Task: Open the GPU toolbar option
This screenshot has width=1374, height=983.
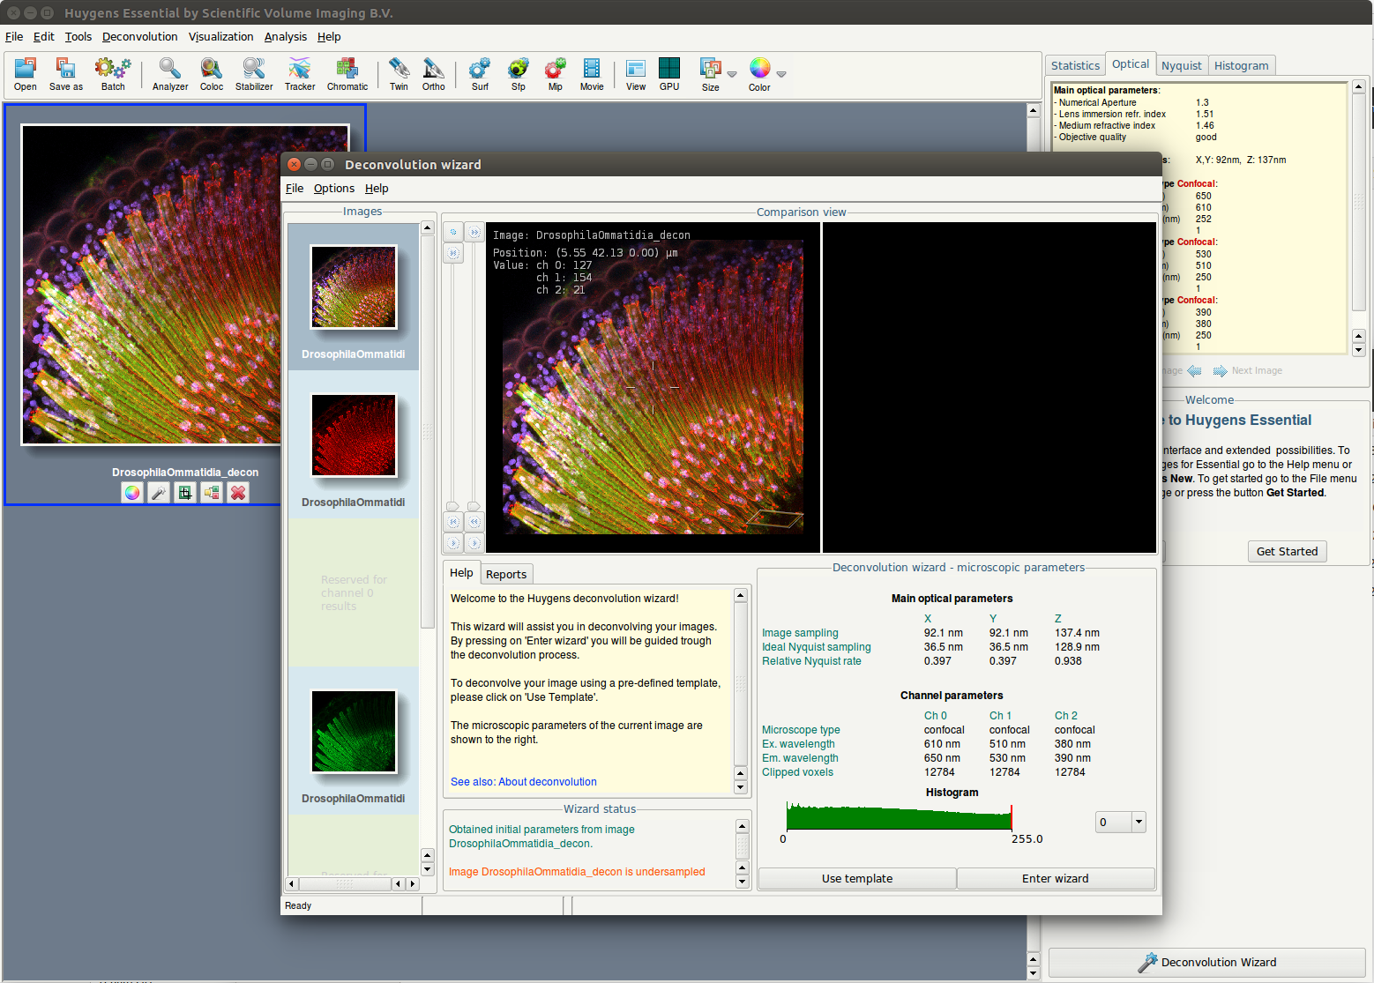Action: 669,74
